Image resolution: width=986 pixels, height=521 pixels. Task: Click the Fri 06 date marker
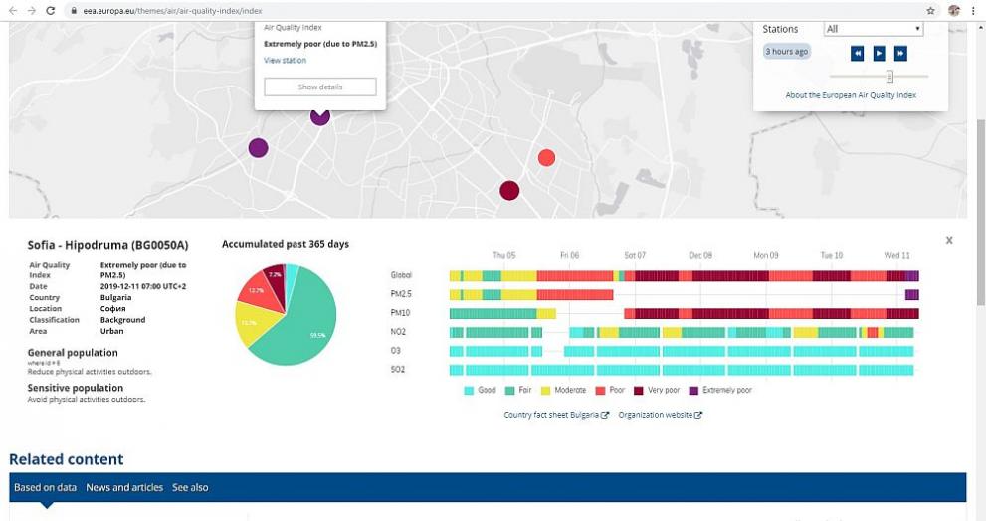point(570,255)
